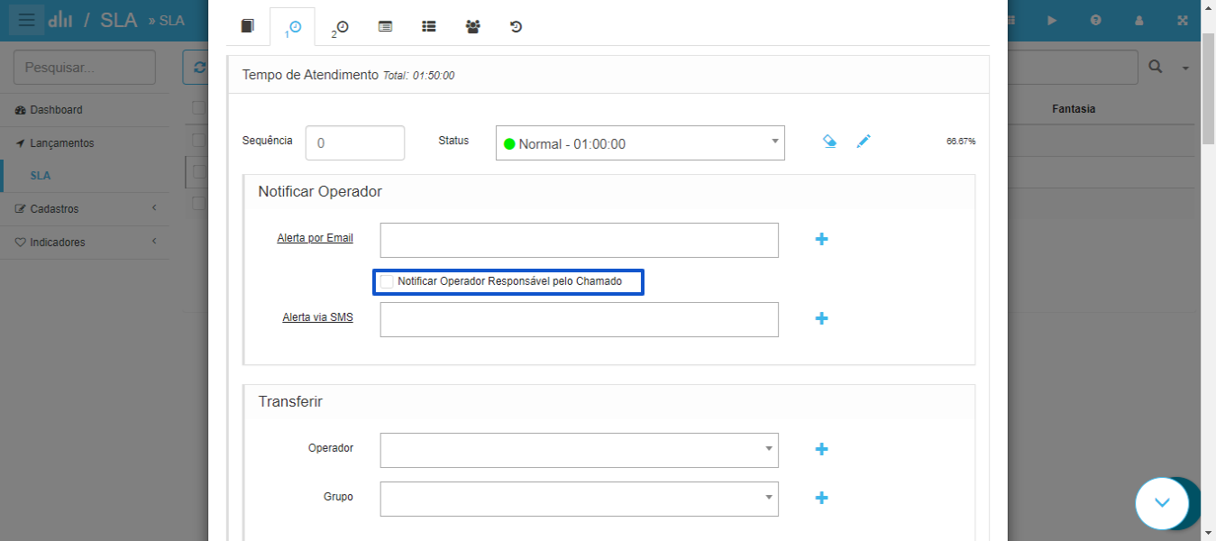The width and height of the screenshot is (1216, 541).
Task: Click the Alerta via SMS link
Action: pyautogui.click(x=317, y=317)
